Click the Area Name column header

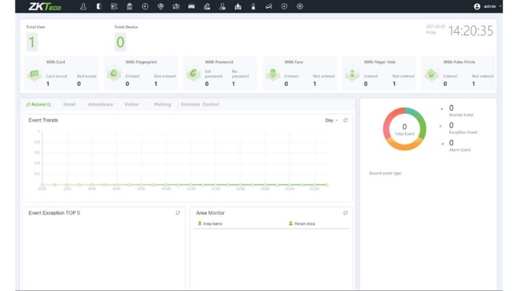click(210, 224)
